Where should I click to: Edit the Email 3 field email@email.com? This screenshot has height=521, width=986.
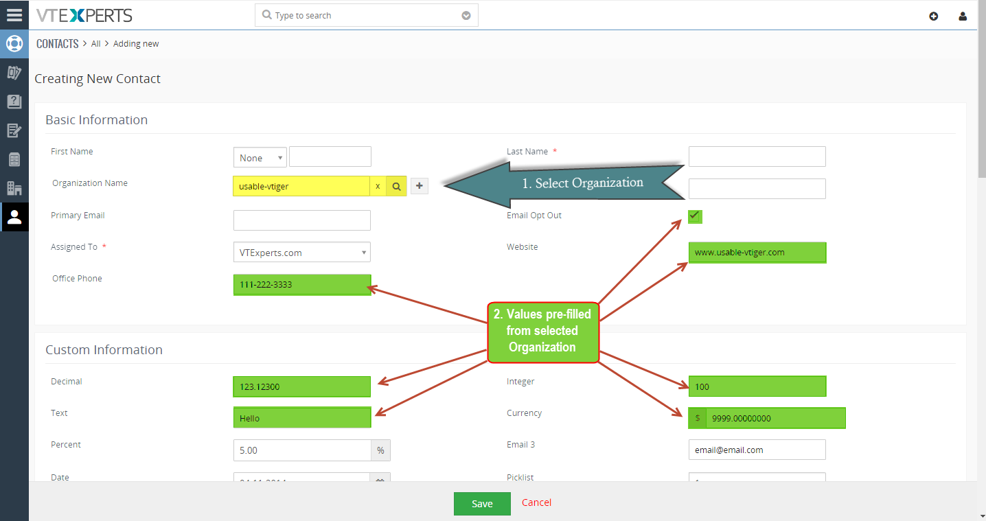click(x=757, y=450)
